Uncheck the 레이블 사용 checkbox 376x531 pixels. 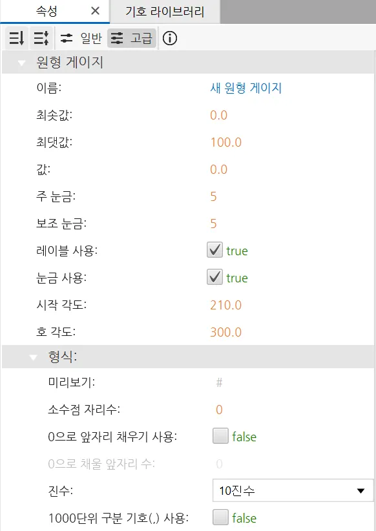click(214, 250)
